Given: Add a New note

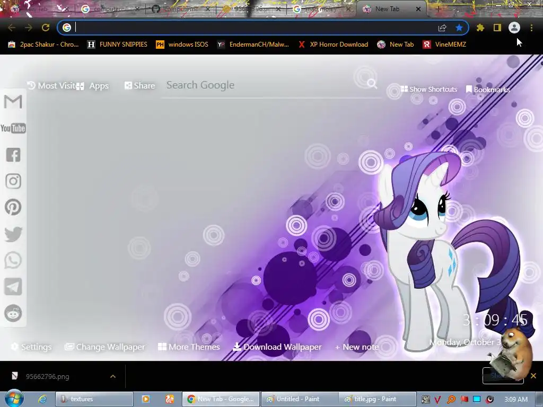Looking at the screenshot, I should point(357,347).
